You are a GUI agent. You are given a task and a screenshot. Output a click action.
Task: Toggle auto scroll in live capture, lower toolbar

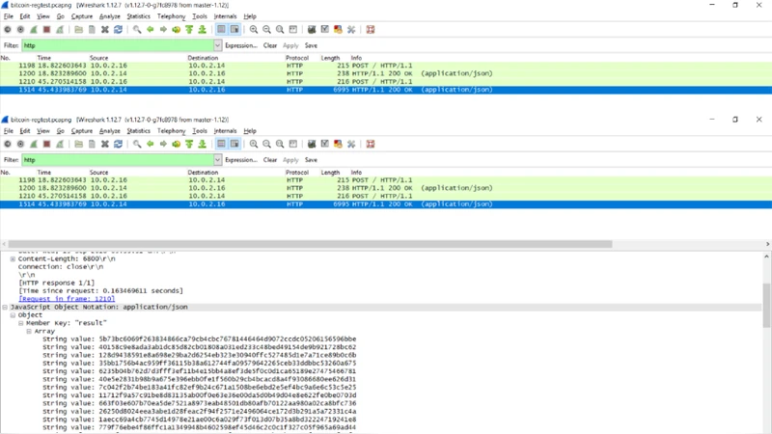tap(234, 144)
